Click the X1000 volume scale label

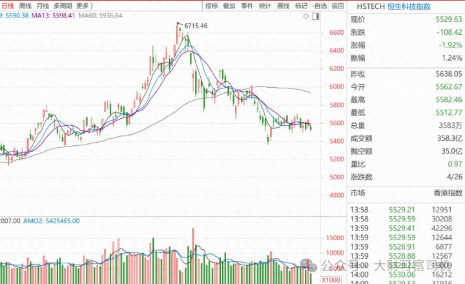331,280
